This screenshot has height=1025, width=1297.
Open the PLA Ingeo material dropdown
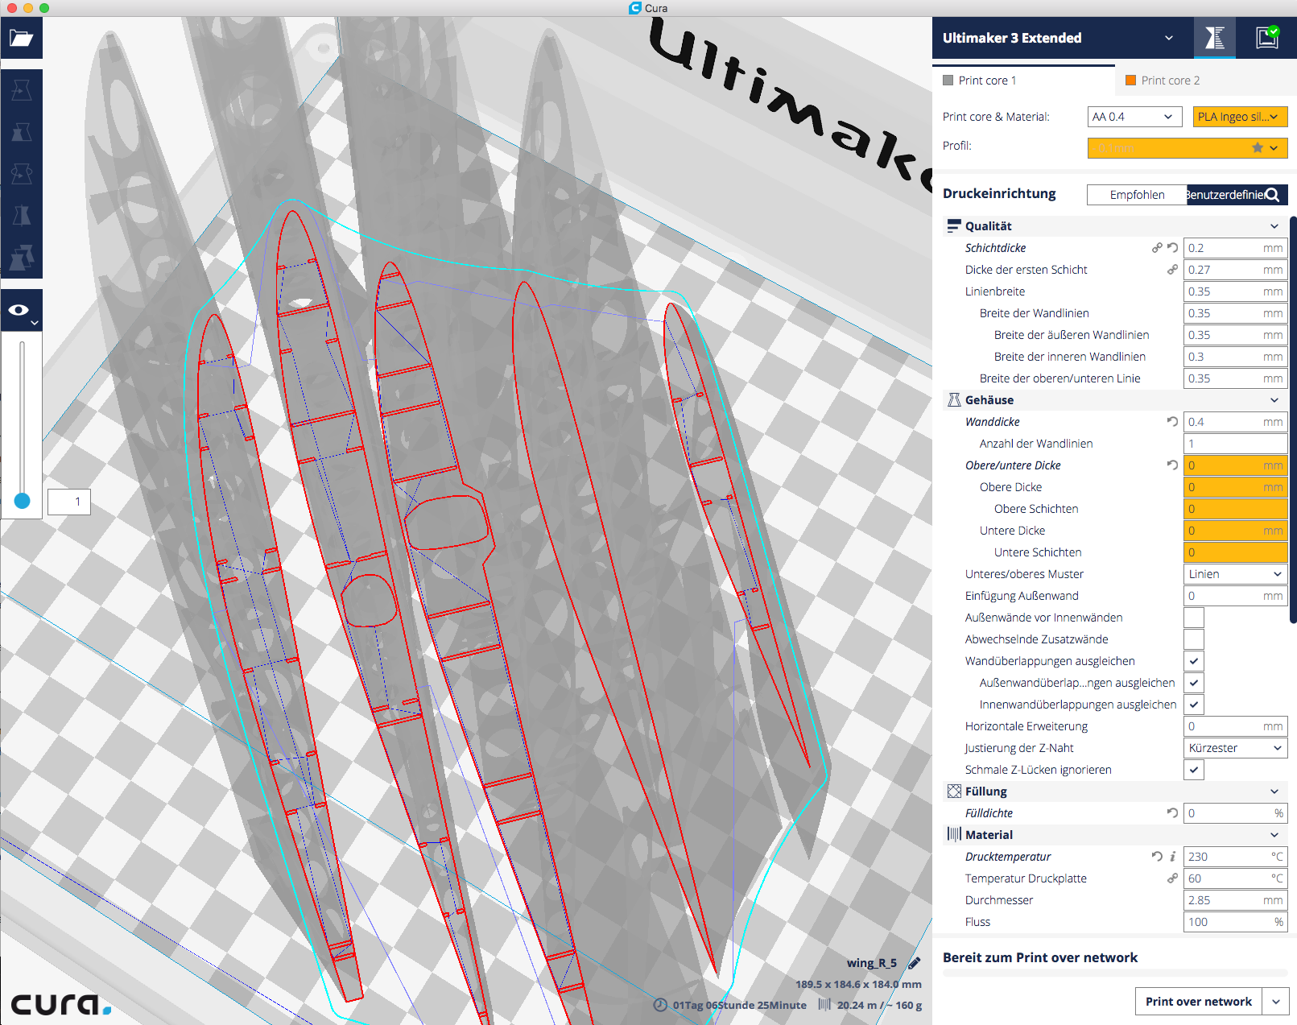pos(1240,117)
